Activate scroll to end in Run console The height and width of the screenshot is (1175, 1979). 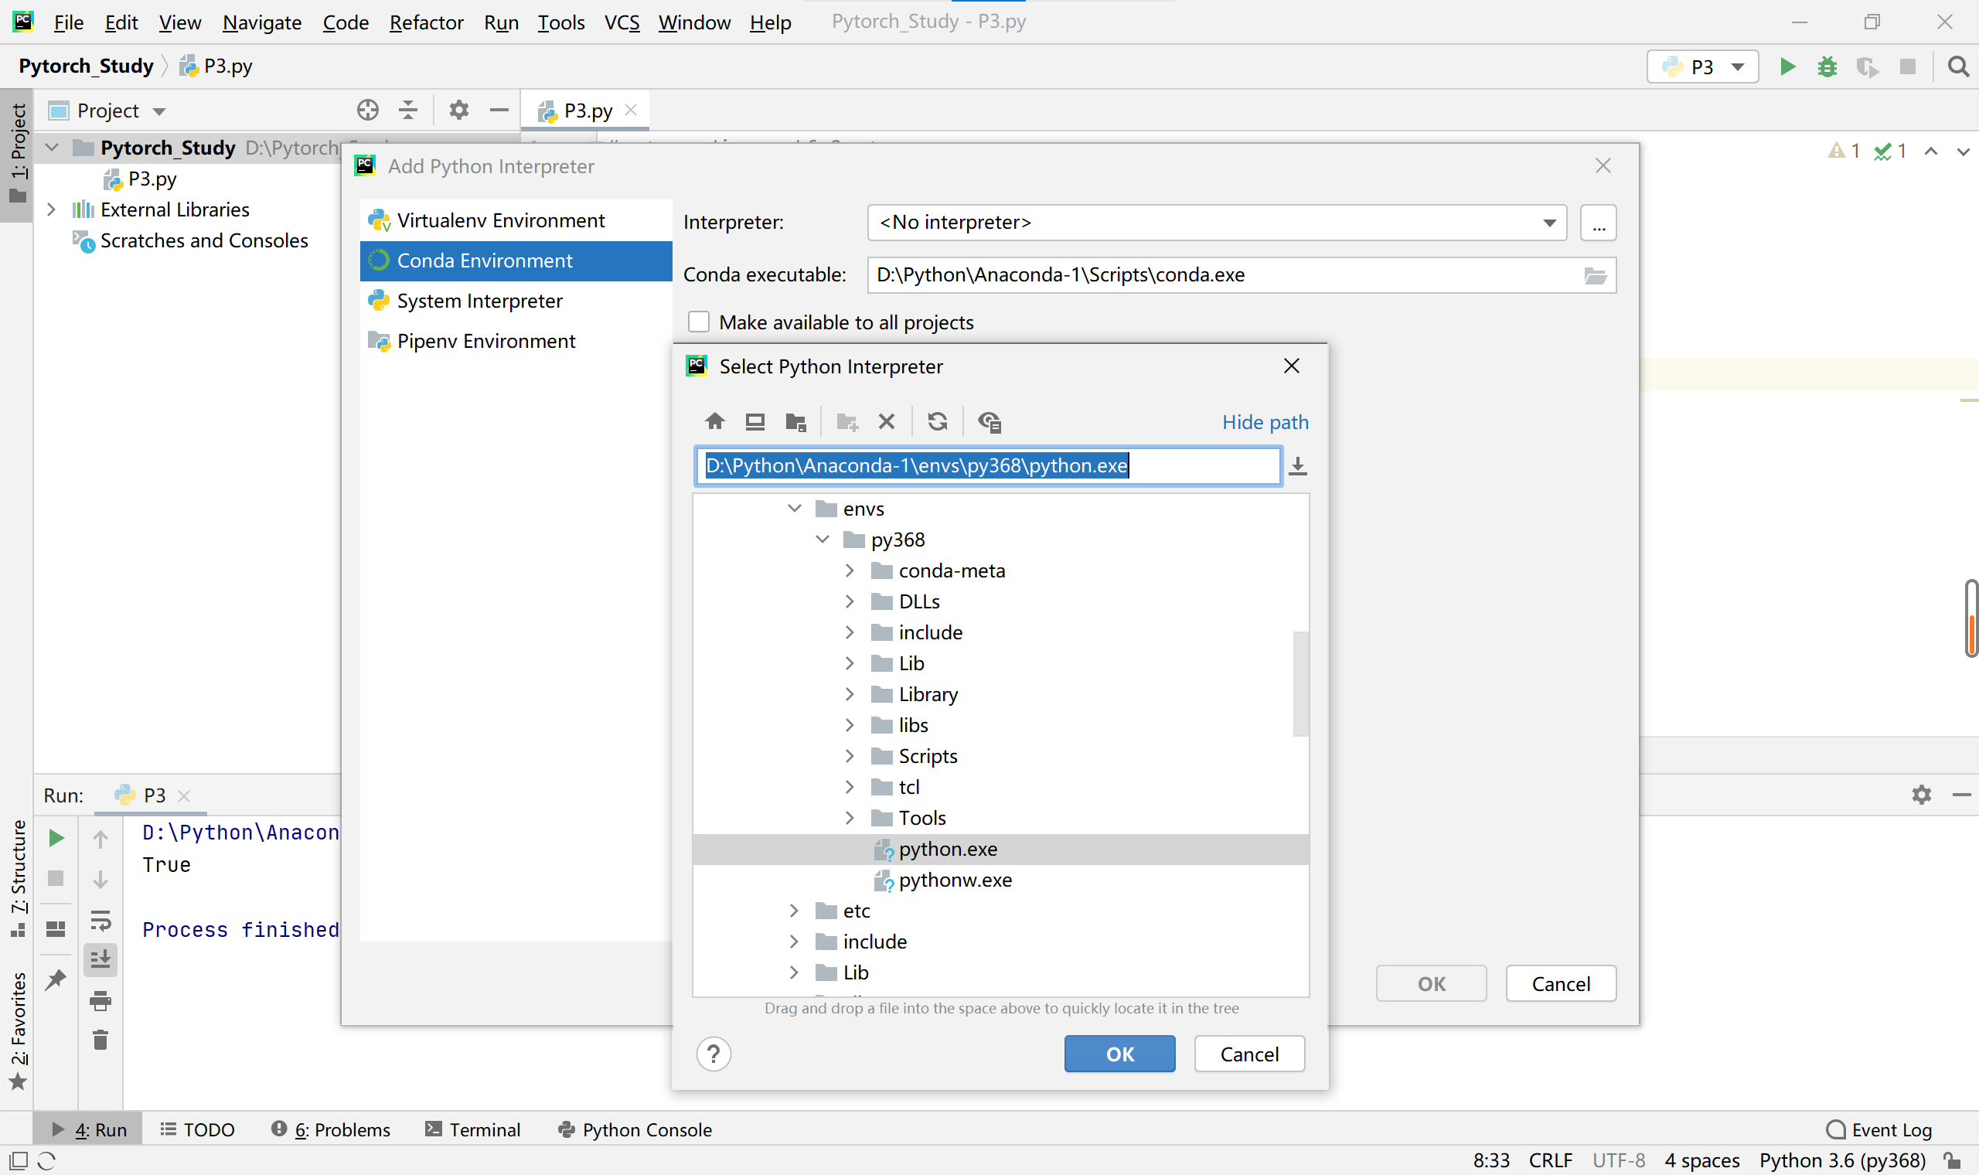click(x=100, y=959)
